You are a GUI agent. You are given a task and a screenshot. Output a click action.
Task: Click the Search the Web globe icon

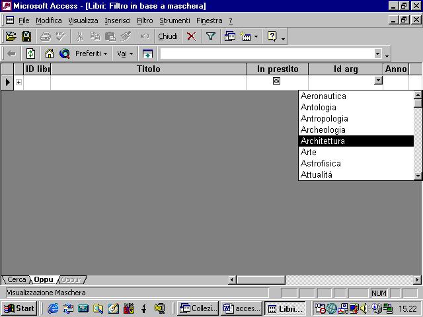click(65, 53)
